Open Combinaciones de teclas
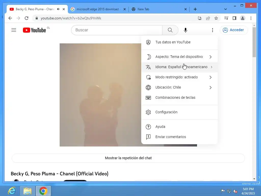 point(179,97)
